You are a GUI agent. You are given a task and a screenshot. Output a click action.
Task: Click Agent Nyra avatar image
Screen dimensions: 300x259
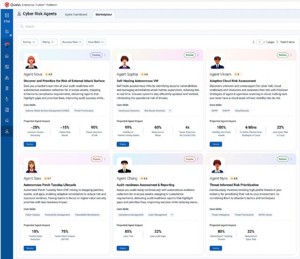(217, 166)
